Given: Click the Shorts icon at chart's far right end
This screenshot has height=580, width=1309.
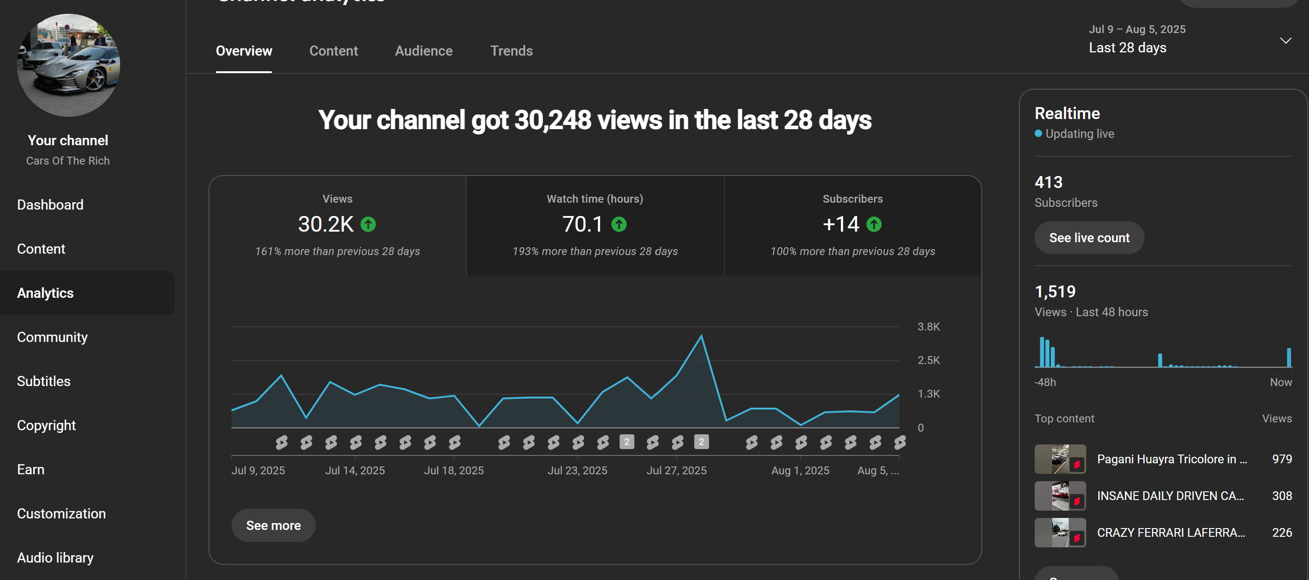Looking at the screenshot, I should (x=899, y=442).
